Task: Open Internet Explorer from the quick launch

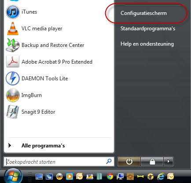Action: [x=161, y=176]
